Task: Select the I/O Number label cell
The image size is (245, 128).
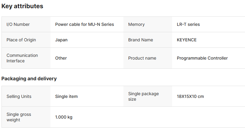Action: click(18, 24)
